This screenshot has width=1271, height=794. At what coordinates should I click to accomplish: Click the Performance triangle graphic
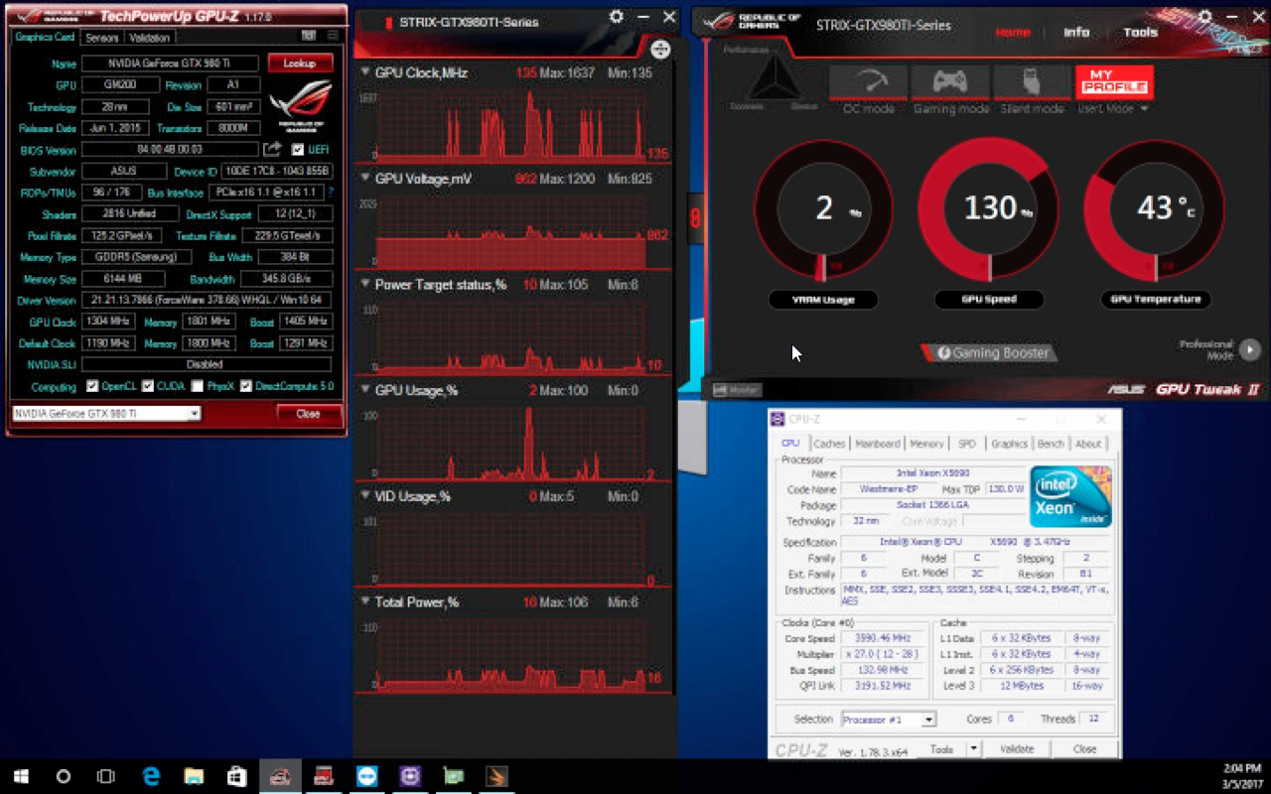pos(776,78)
